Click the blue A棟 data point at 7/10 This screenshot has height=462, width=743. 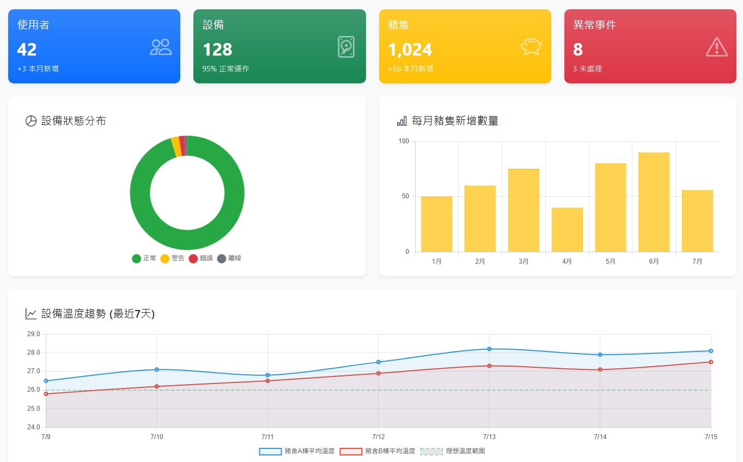(157, 369)
